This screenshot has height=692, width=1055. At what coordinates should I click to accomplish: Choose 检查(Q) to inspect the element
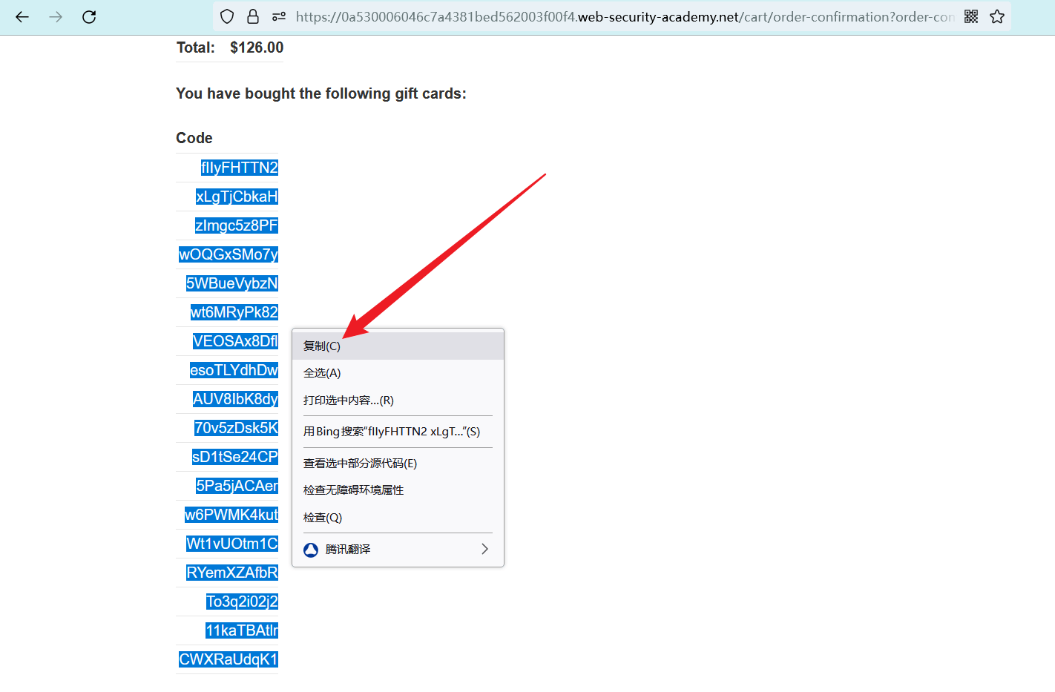[x=323, y=518]
